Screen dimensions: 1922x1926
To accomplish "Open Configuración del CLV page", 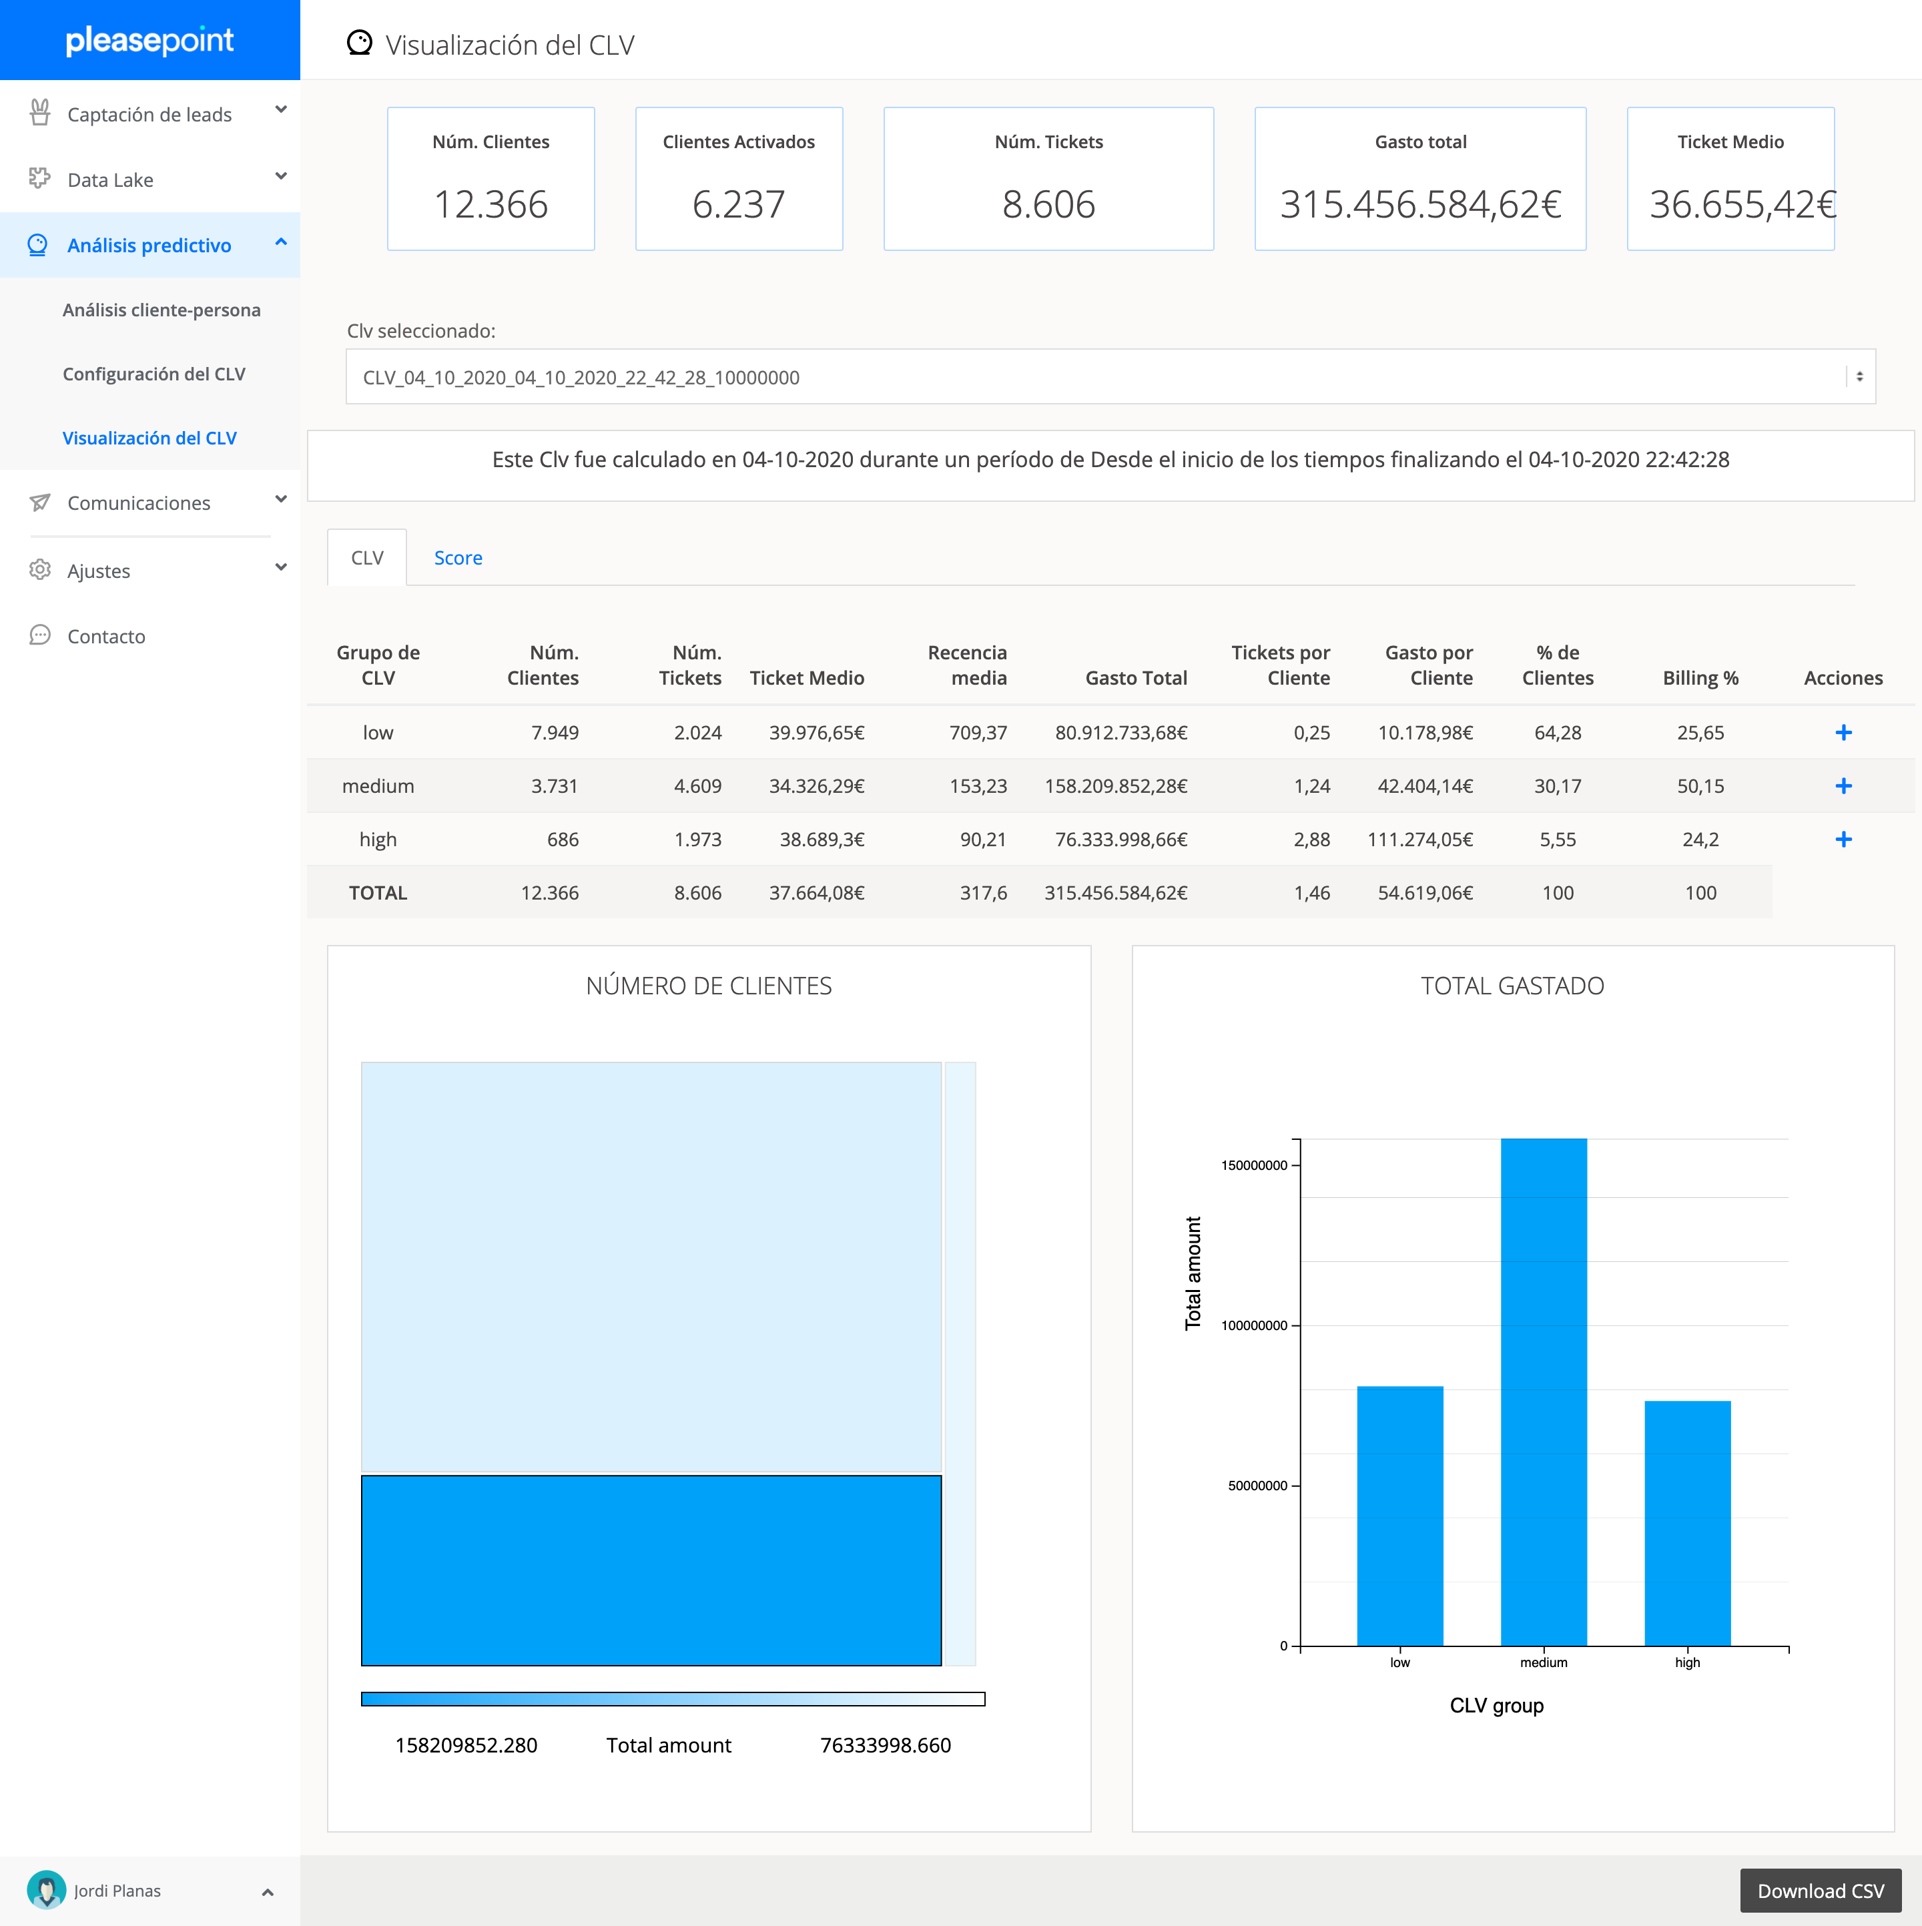I will point(153,374).
